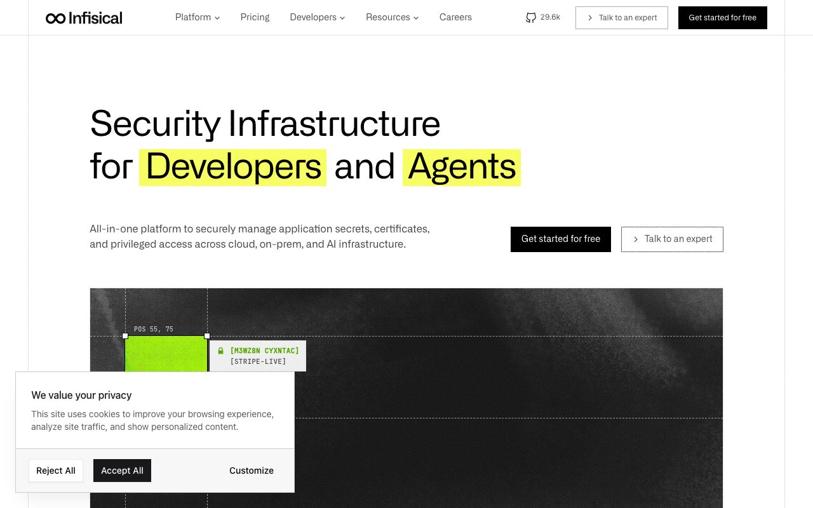The height and width of the screenshot is (508, 813).
Task: Click the POS 55, 75 label
Action: (x=154, y=329)
